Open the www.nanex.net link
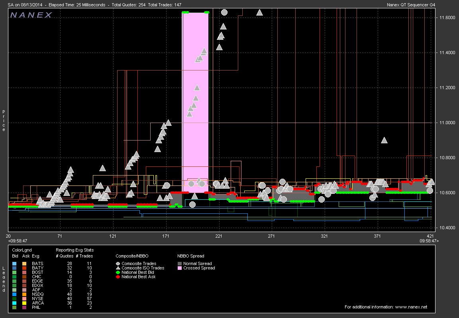 click(411, 307)
